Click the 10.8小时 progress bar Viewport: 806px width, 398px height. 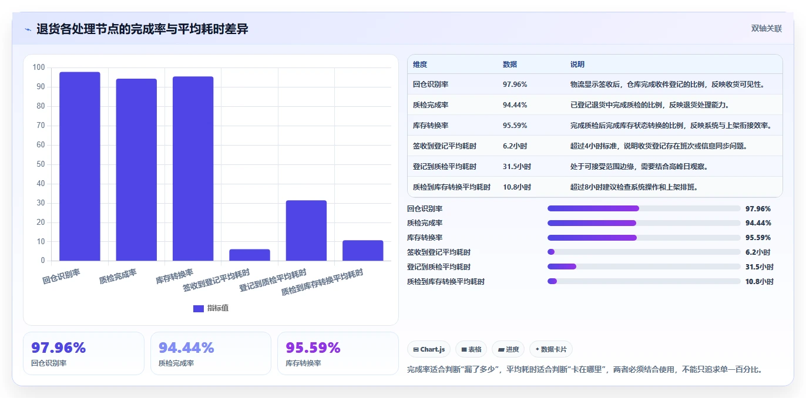644,281
